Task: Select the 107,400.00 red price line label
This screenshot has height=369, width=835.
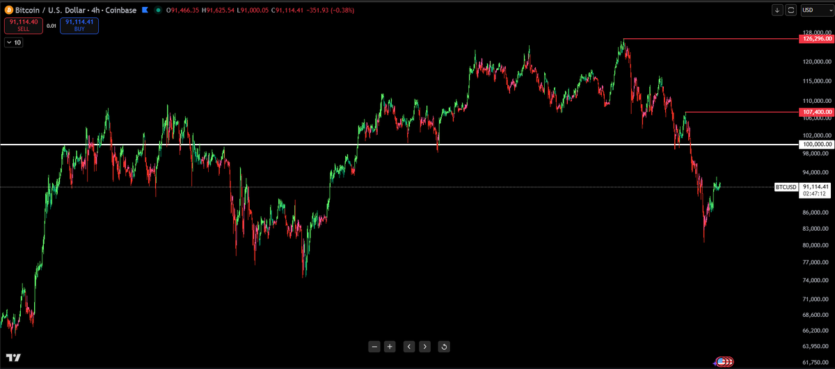Action: point(818,111)
